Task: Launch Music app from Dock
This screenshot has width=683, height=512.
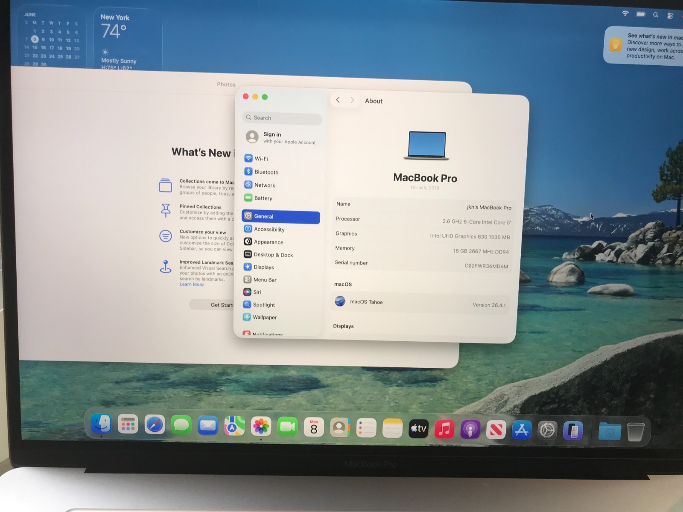Action: coord(444,429)
